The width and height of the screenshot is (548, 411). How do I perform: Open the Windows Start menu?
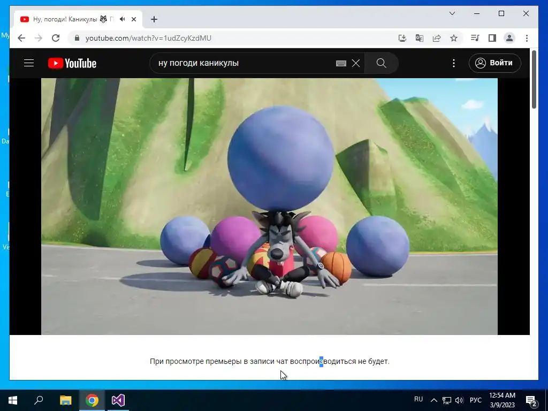(13, 400)
